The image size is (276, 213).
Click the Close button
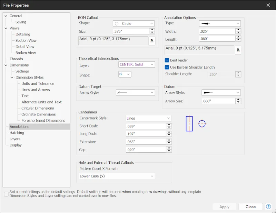[x=251, y=207]
